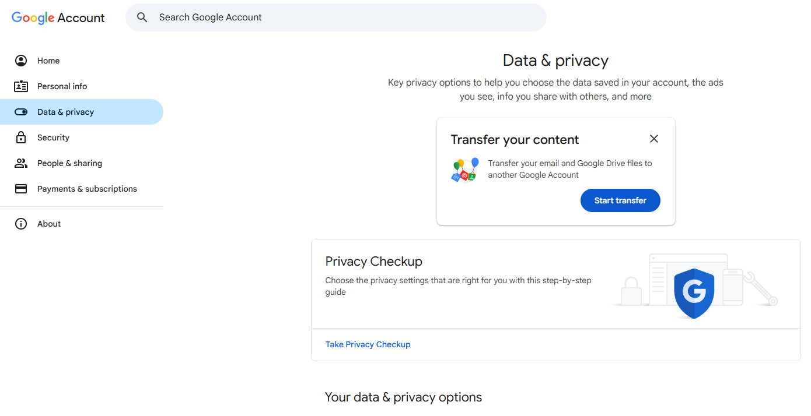Click the Google Account logo
Viewport: 811px width, 416px height.
[58, 17]
